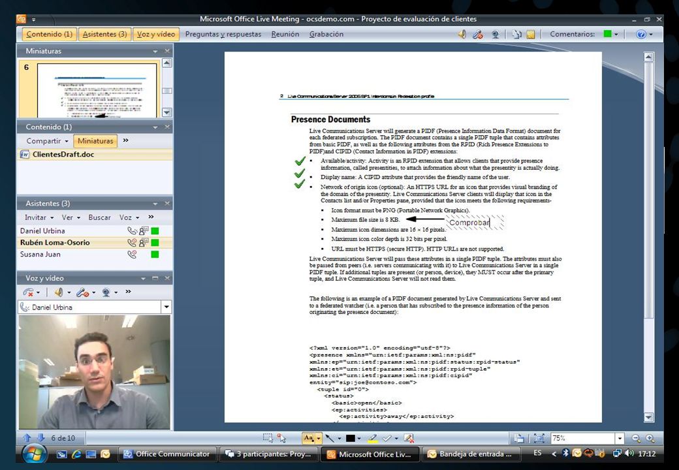Image resolution: width=679 pixels, height=470 pixels.
Task: Open the Voz dropdown in Asistentes panel
Action: [129, 217]
